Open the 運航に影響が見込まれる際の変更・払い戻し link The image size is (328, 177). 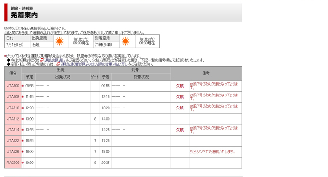click(x=94, y=64)
